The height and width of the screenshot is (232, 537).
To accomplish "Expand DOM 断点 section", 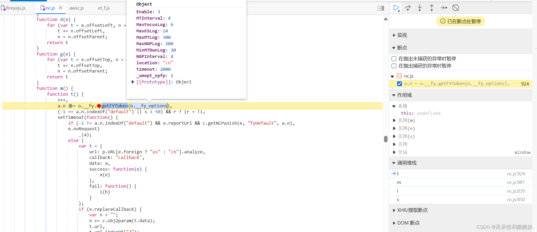I will (394, 223).
